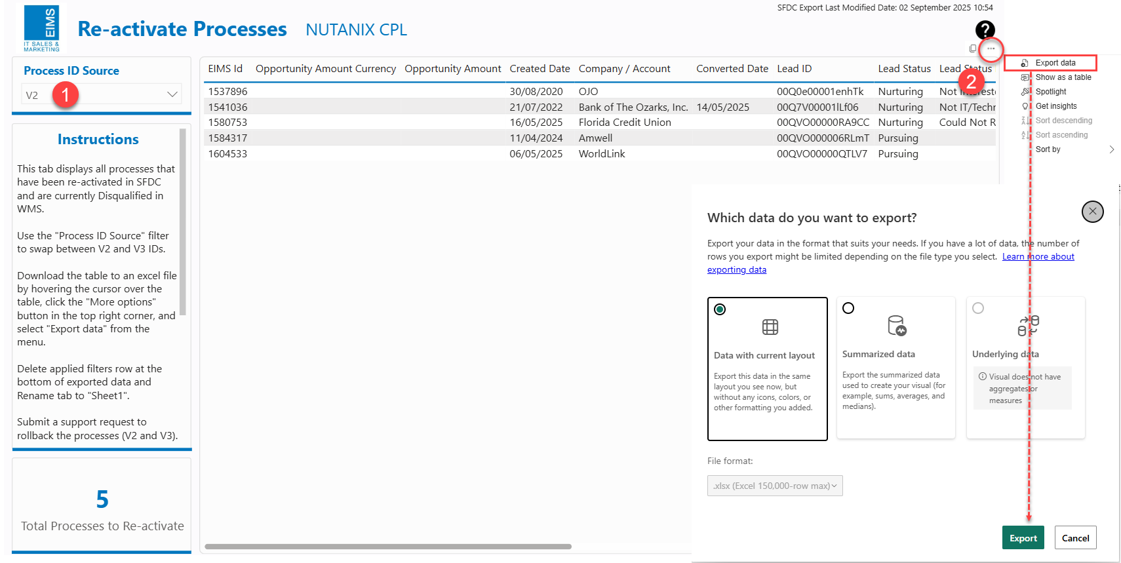Close the export dialog with X

coord(1092,212)
